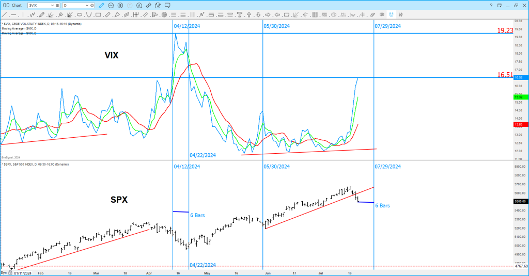Select the regression channel lines tool

pyautogui.click(x=127, y=15)
